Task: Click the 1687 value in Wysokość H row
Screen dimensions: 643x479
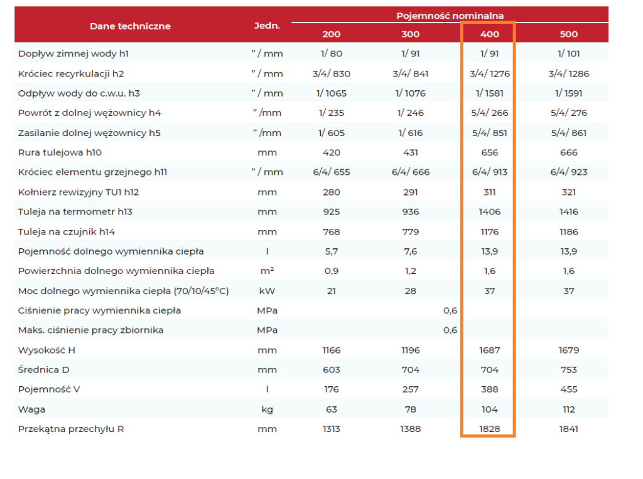Action: [489, 350]
